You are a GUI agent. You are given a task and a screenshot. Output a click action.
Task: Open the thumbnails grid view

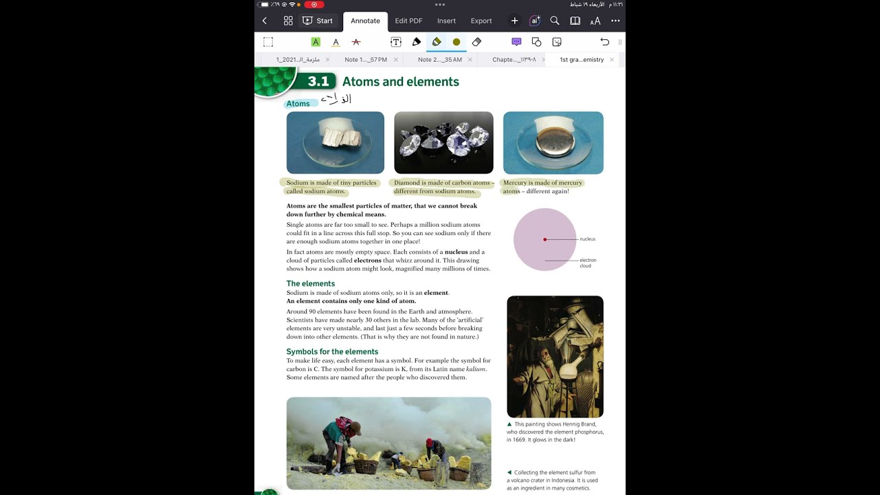point(288,21)
